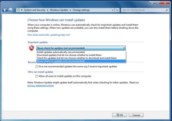
Task: Go back with the blue back arrow
Action: point(5,10)
